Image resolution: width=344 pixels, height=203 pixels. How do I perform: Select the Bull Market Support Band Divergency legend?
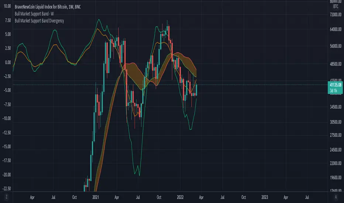pyautogui.click(x=39, y=21)
